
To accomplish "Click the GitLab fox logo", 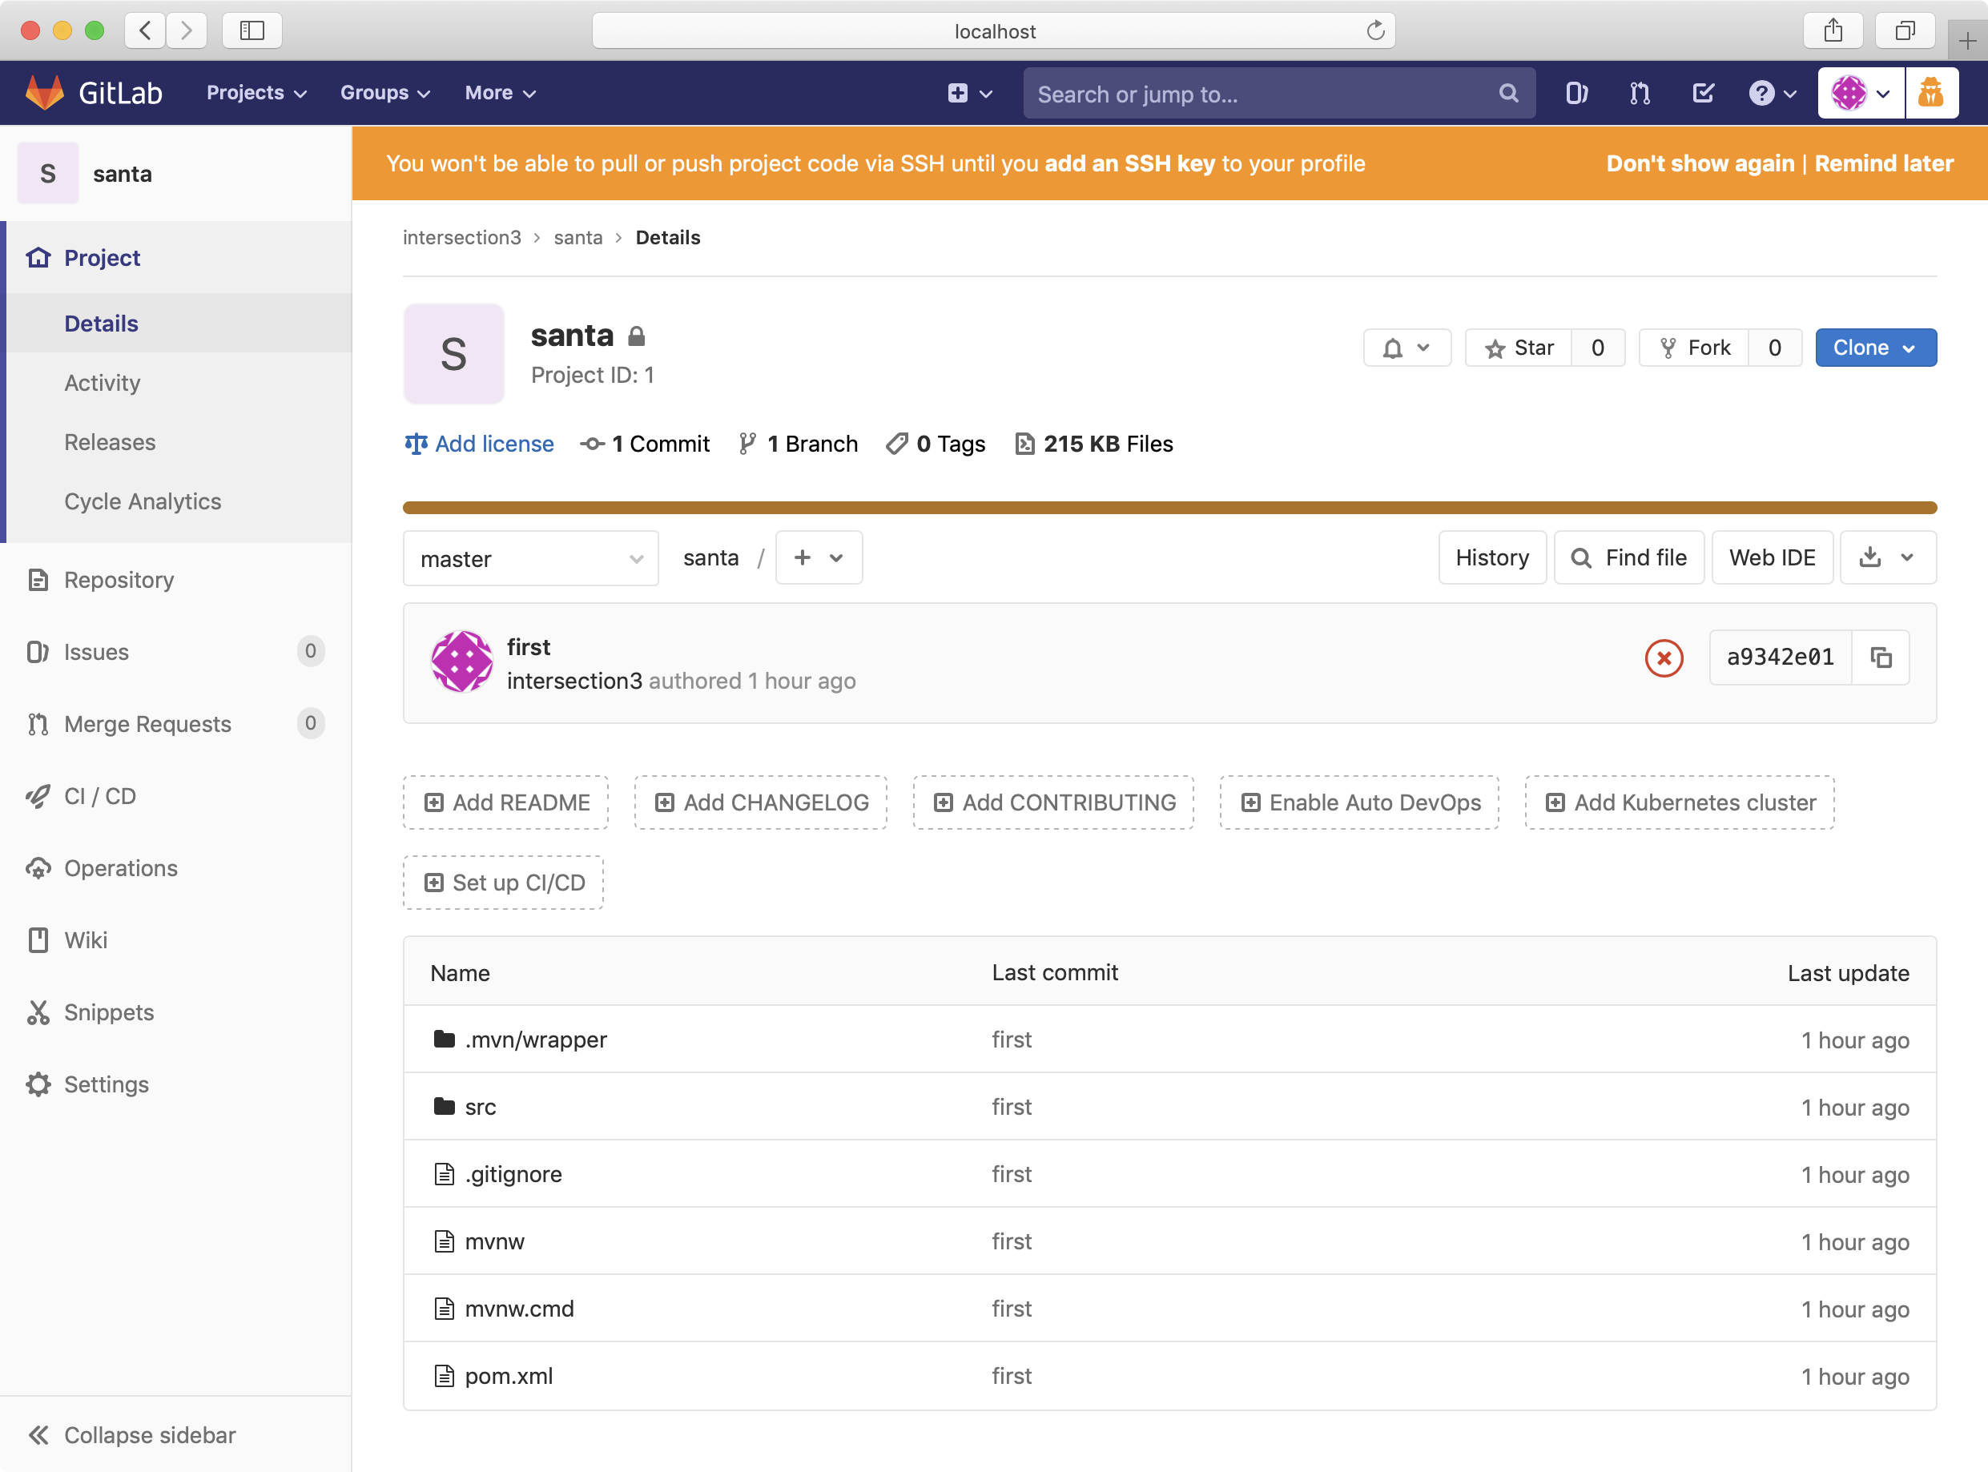I will (45, 93).
